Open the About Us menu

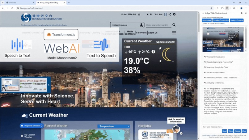[153, 33]
